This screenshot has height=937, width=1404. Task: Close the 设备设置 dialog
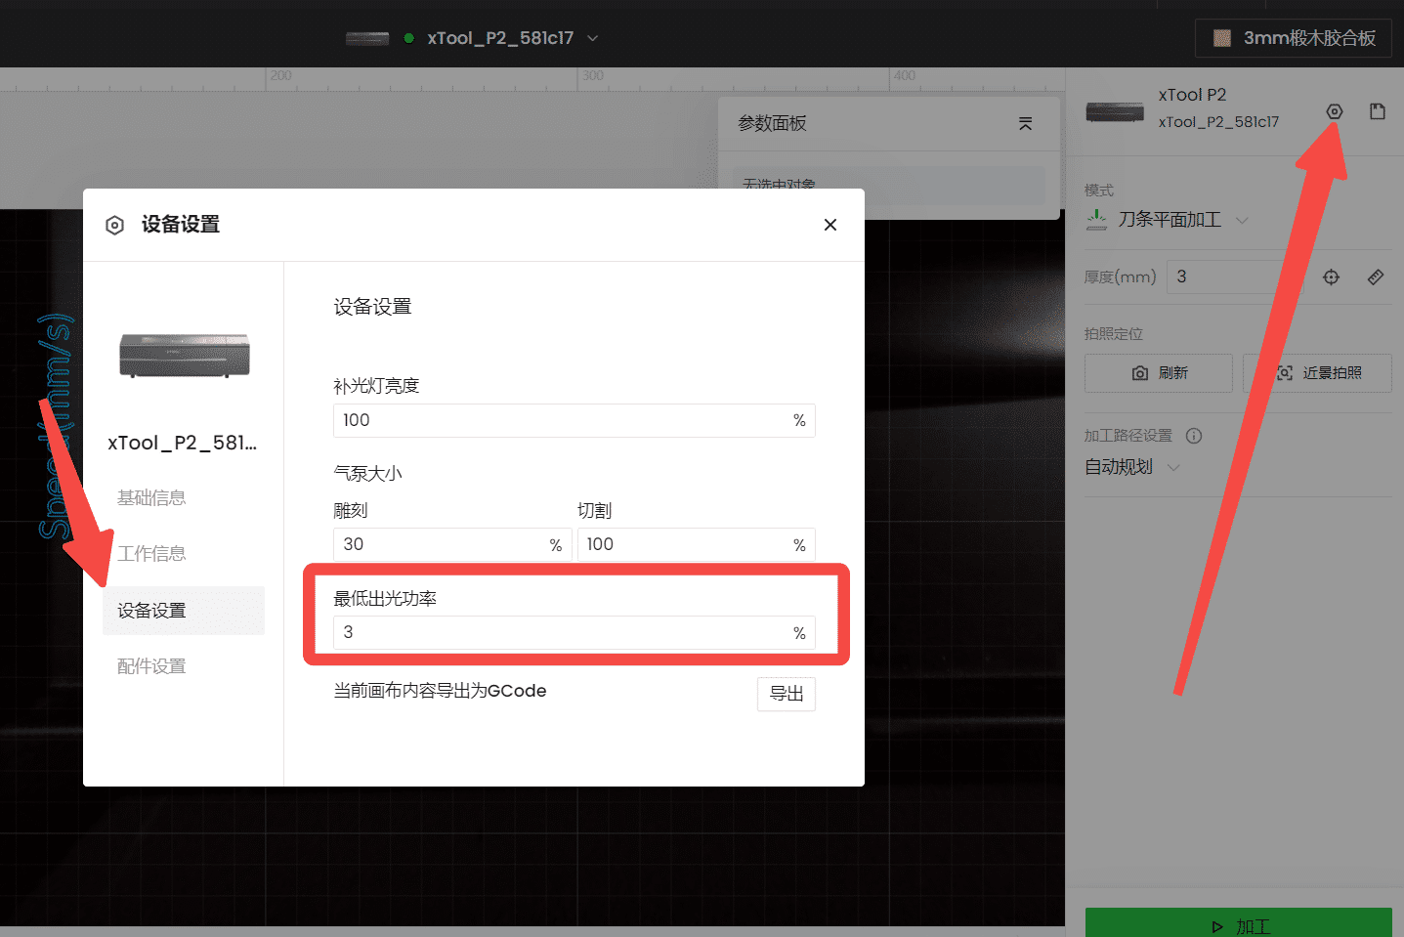pyautogui.click(x=830, y=225)
